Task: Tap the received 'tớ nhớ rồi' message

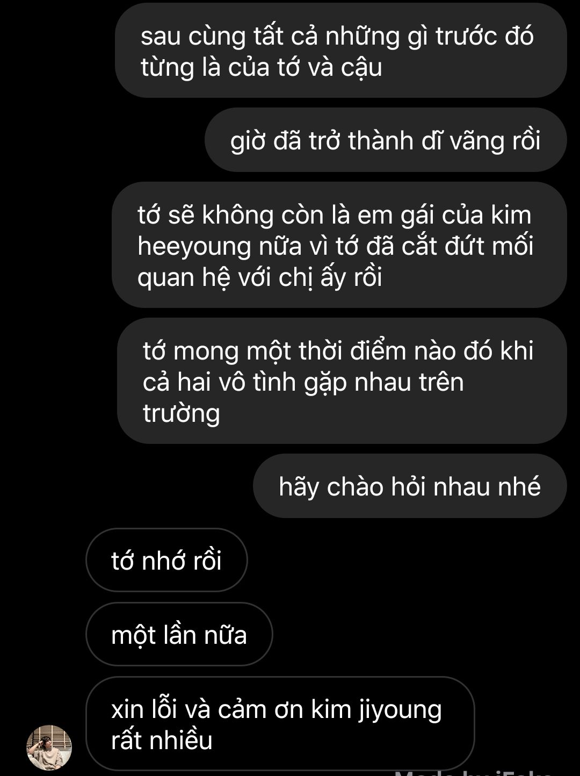Action: pyautogui.click(x=166, y=560)
